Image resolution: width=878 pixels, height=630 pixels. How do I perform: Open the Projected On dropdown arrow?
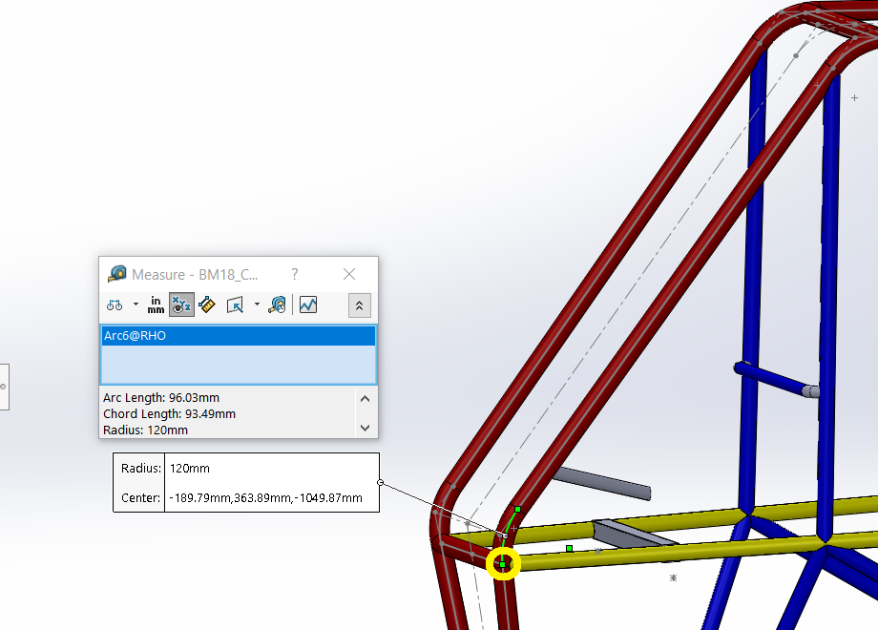(x=257, y=304)
